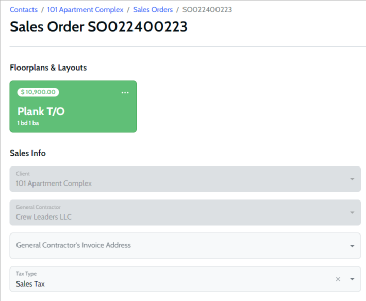Click the Sales Info section heading
366x301 pixels.
click(28, 153)
